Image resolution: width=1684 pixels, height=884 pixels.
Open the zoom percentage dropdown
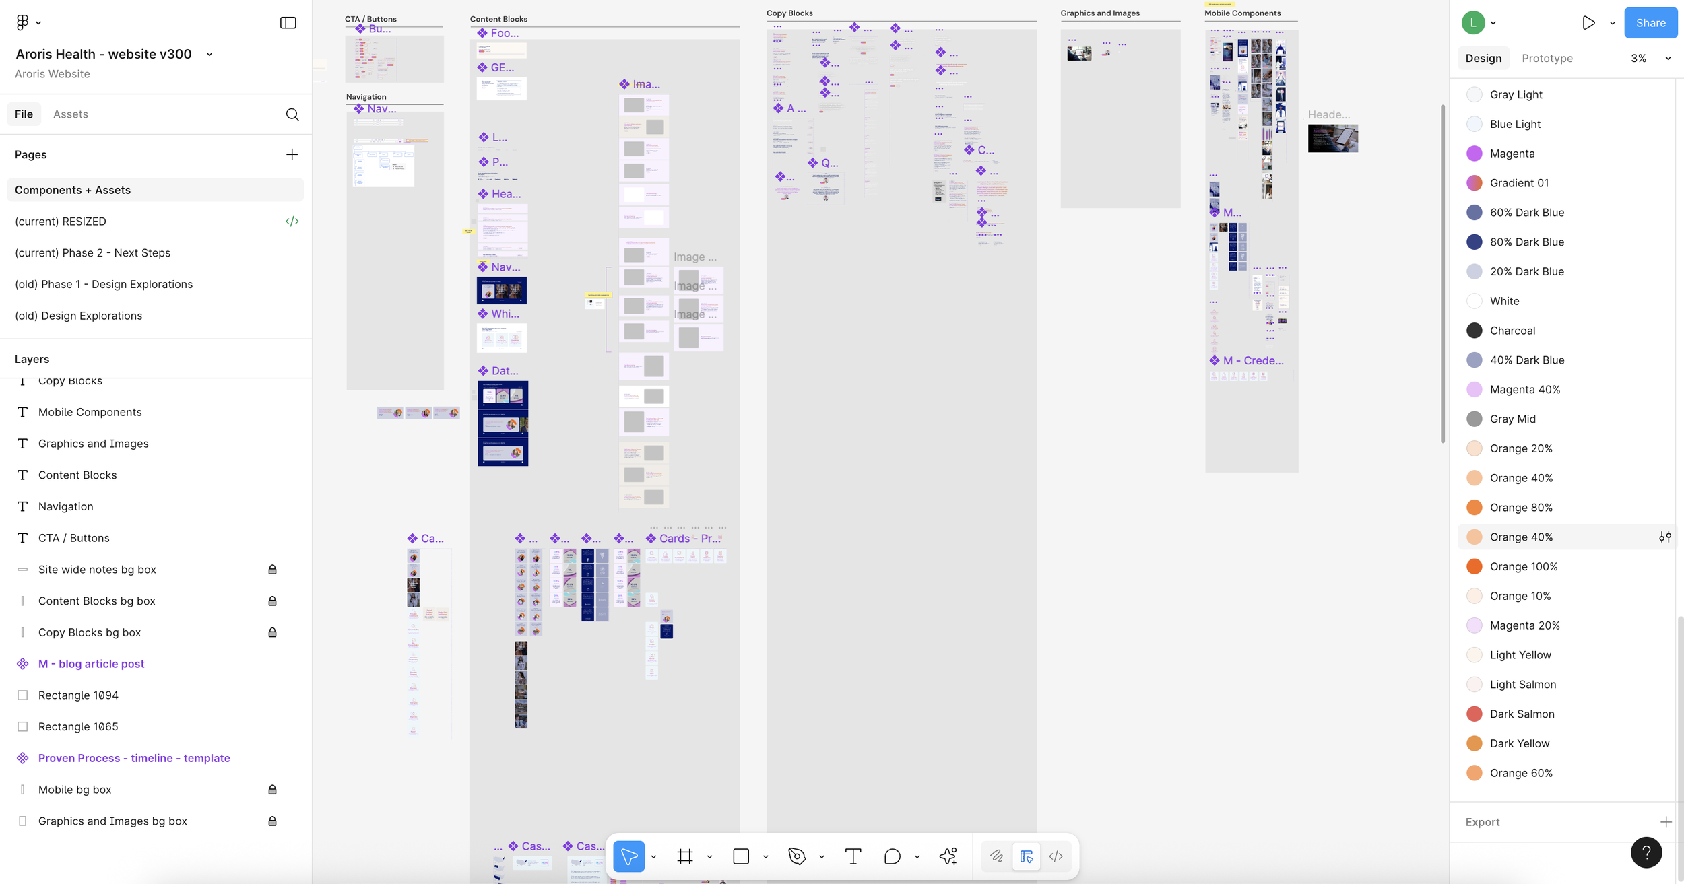point(1668,59)
